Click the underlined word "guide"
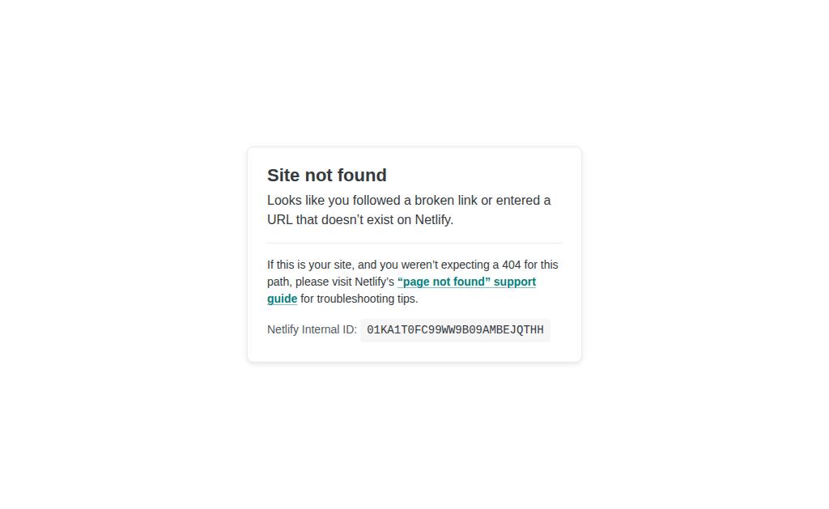 (x=282, y=299)
